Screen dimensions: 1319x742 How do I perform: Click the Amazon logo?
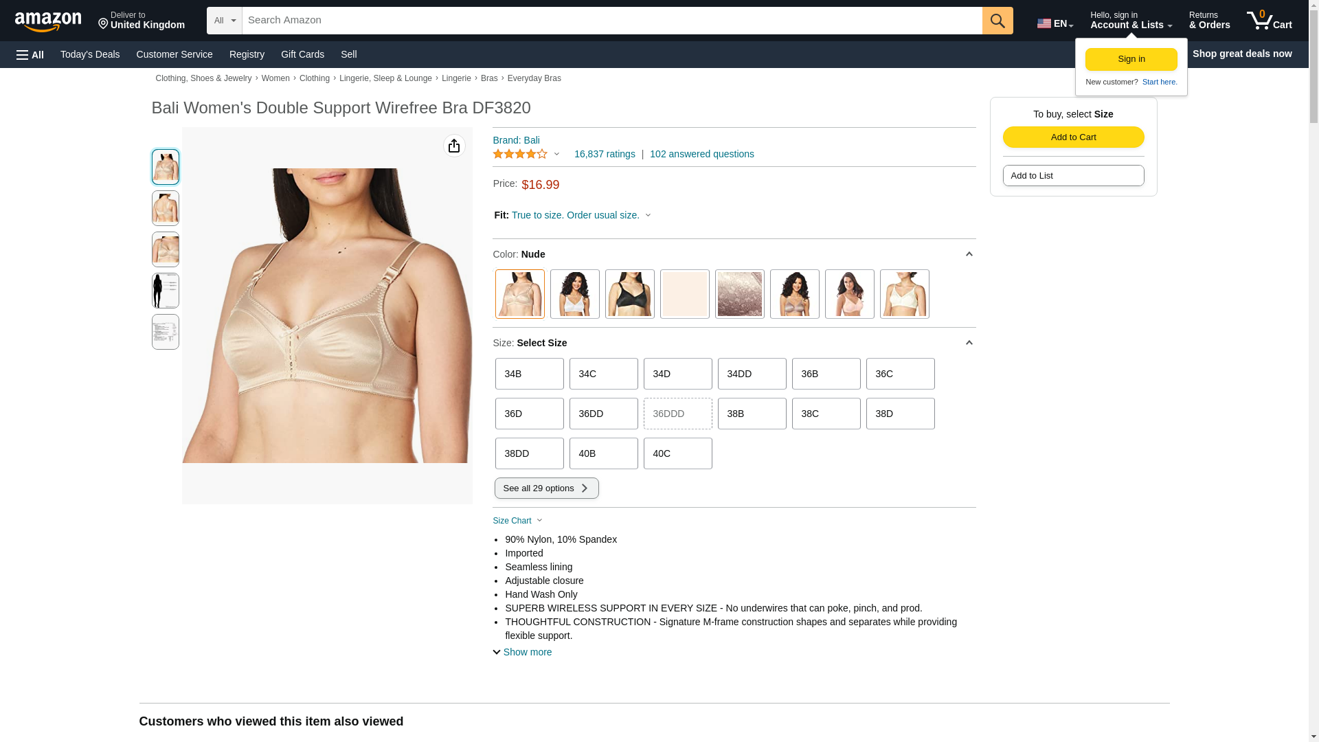[x=48, y=21]
